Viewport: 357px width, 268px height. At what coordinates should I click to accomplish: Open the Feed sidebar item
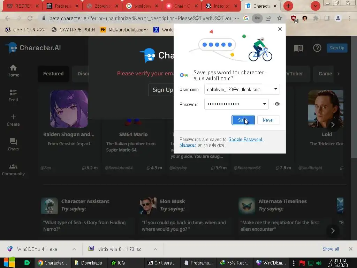13,96
